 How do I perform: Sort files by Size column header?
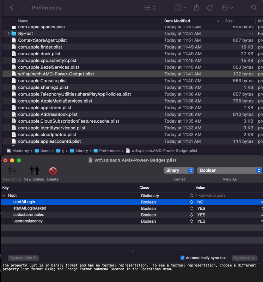pyautogui.click(x=229, y=21)
